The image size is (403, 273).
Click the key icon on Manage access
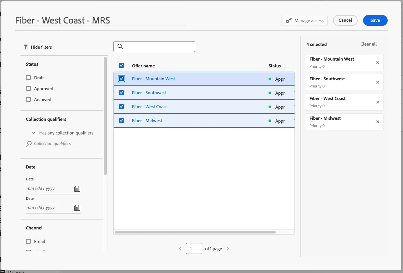289,20
